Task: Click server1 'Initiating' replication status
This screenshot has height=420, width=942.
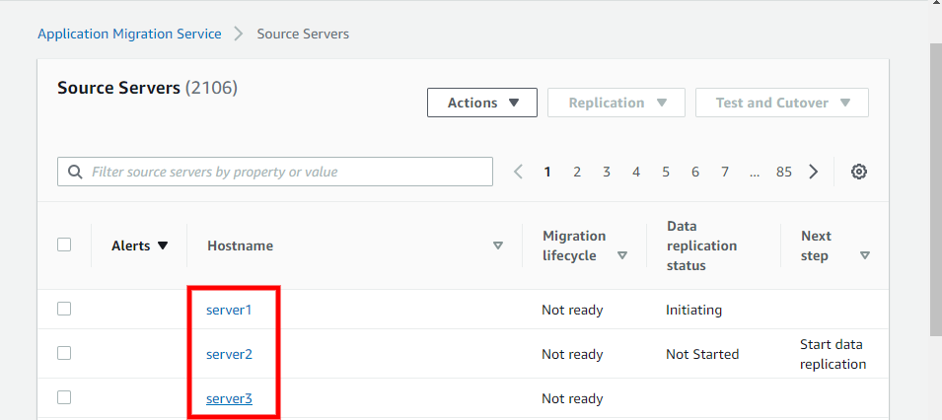Action: click(693, 310)
